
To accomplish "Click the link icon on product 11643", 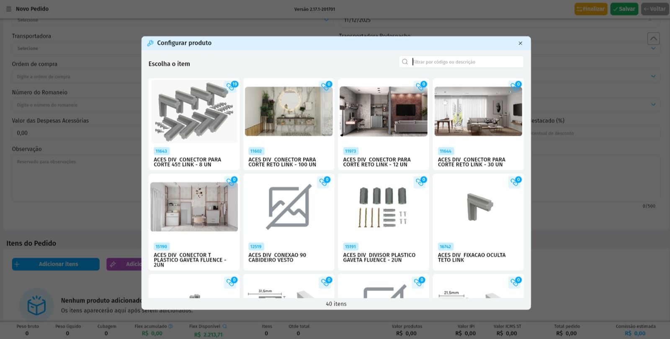I will (231, 86).
